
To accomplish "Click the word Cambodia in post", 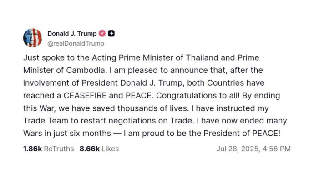I will [x=86, y=70].
